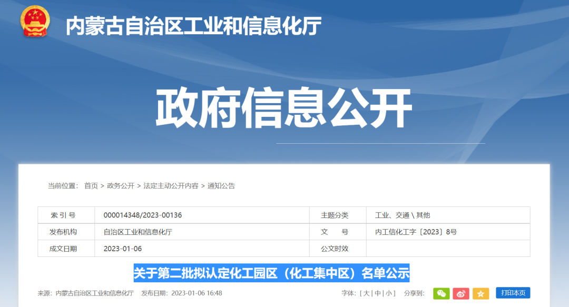The height and width of the screenshot is (307, 569).
Task: Set the font size to 中
Action: [x=377, y=293]
